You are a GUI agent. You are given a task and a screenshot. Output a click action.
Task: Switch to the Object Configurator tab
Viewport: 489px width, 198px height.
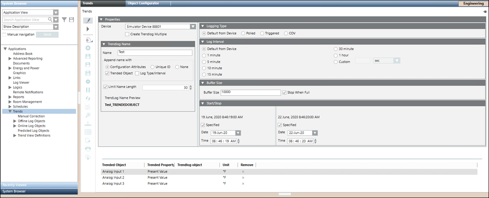click(x=143, y=3)
